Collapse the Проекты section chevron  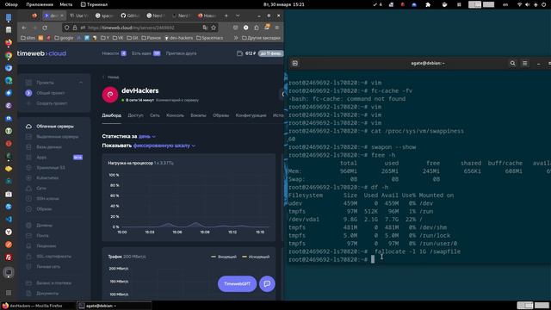[x=81, y=83]
